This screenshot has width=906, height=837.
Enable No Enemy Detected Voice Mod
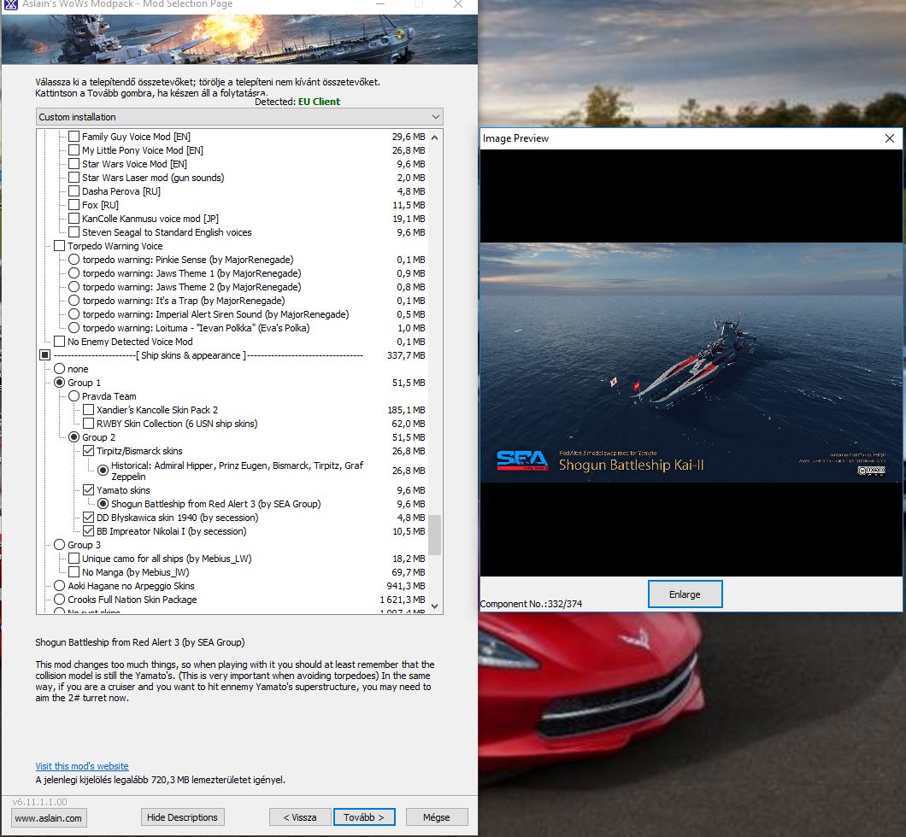(60, 342)
